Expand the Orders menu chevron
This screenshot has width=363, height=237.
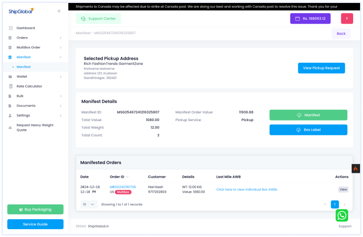tap(61, 38)
